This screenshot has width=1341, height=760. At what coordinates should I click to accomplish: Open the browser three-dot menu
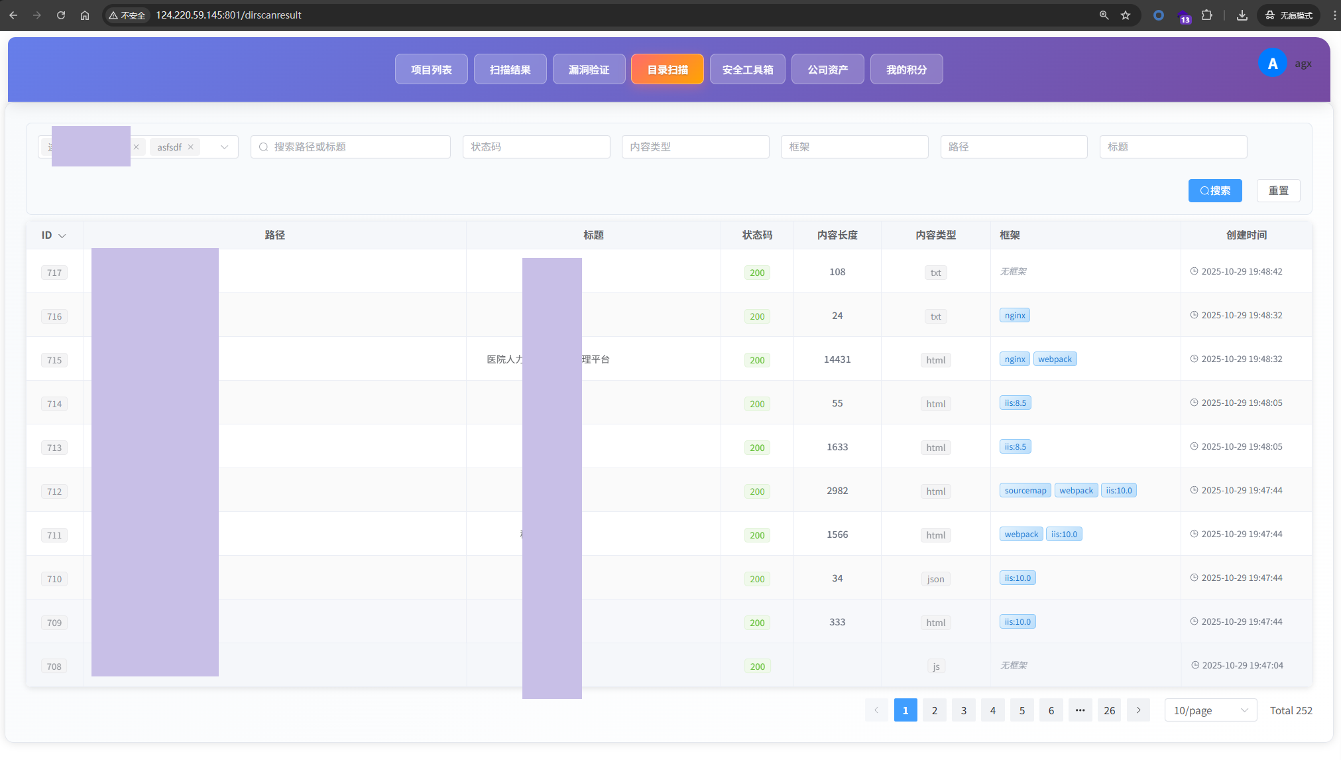1334,15
